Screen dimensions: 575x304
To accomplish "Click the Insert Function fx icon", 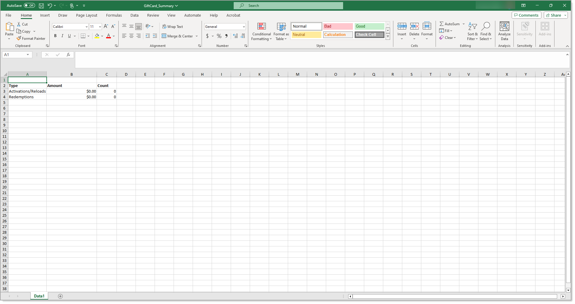I will point(68,55).
